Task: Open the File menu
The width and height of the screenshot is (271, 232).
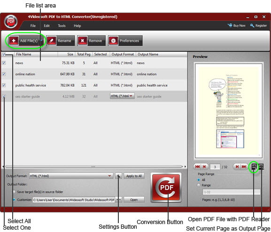Action: coord(33,26)
